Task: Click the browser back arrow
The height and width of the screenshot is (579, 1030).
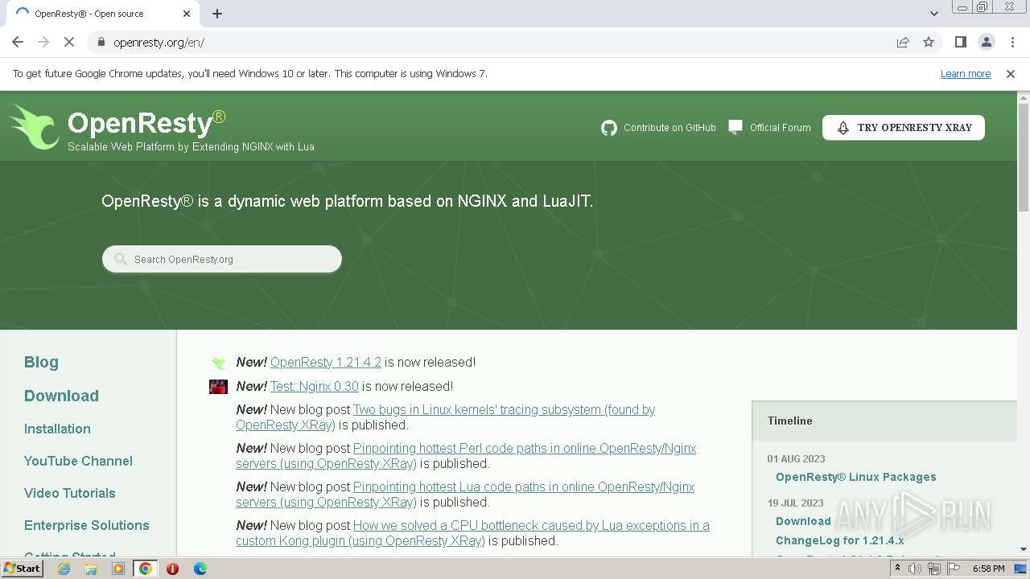Action: tap(18, 42)
